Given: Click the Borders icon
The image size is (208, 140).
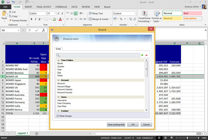Looking at the screenshot, I should tap(47, 19).
